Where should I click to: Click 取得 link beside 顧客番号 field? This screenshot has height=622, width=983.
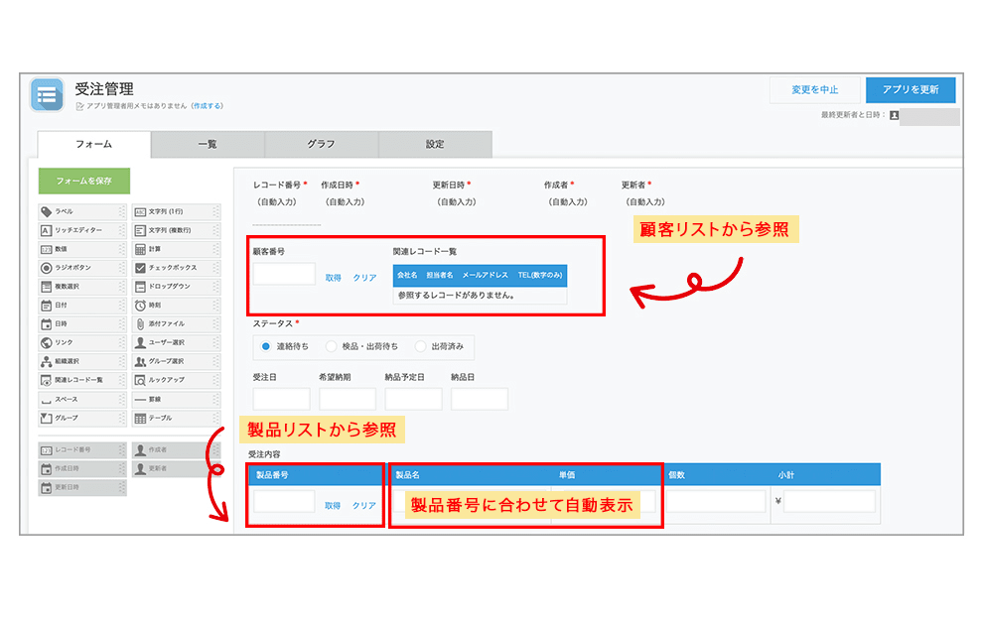(x=334, y=278)
